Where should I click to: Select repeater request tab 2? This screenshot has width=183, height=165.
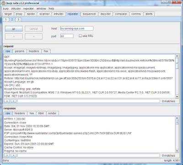[12, 19]
